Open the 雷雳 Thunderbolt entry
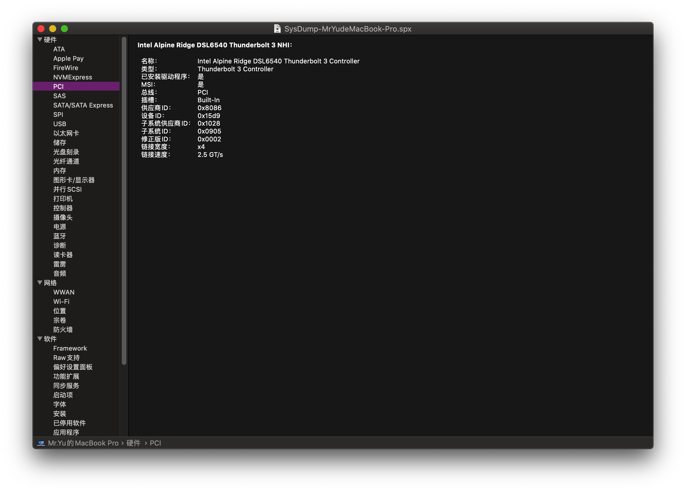Image resolution: width=686 pixels, height=492 pixels. [60, 264]
